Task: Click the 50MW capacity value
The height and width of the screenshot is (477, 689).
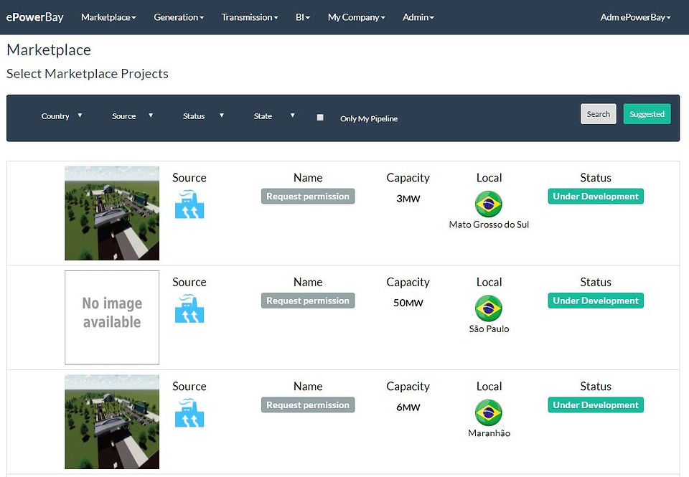Action: tap(408, 303)
